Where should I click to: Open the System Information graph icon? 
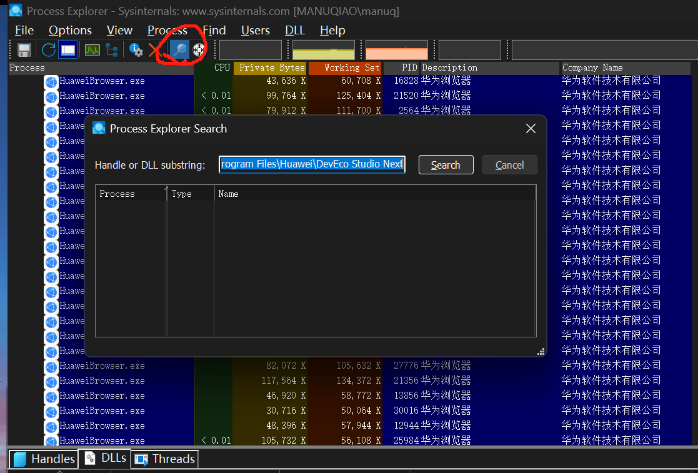[92, 50]
